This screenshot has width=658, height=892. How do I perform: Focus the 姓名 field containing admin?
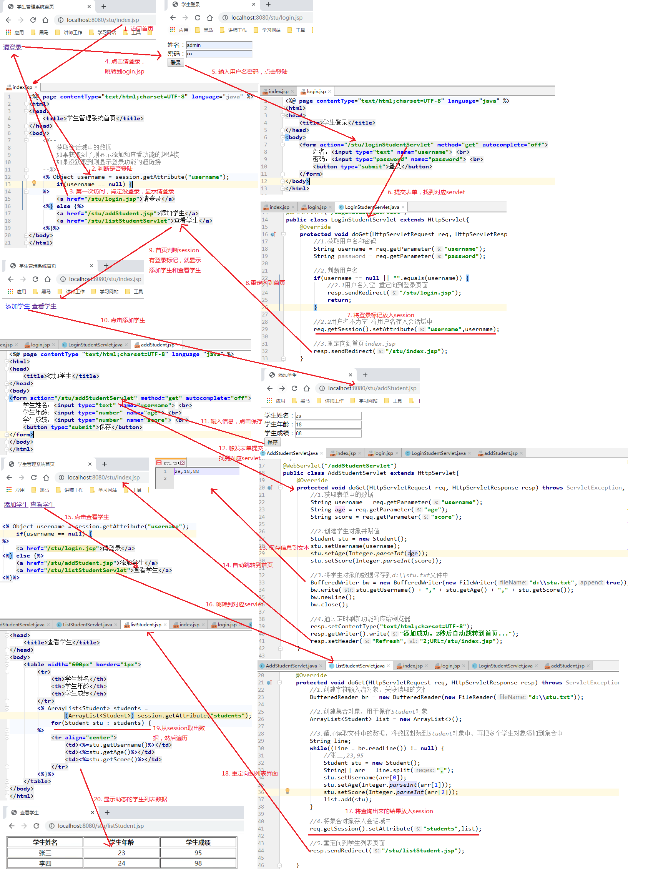click(219, 45)
